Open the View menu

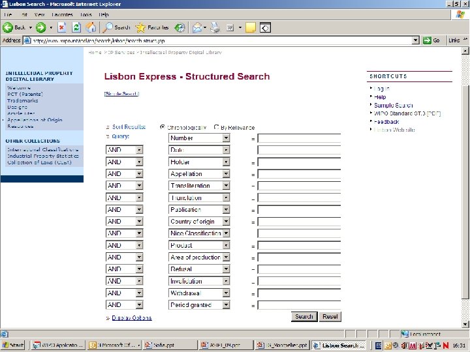[x=39, y=14]
